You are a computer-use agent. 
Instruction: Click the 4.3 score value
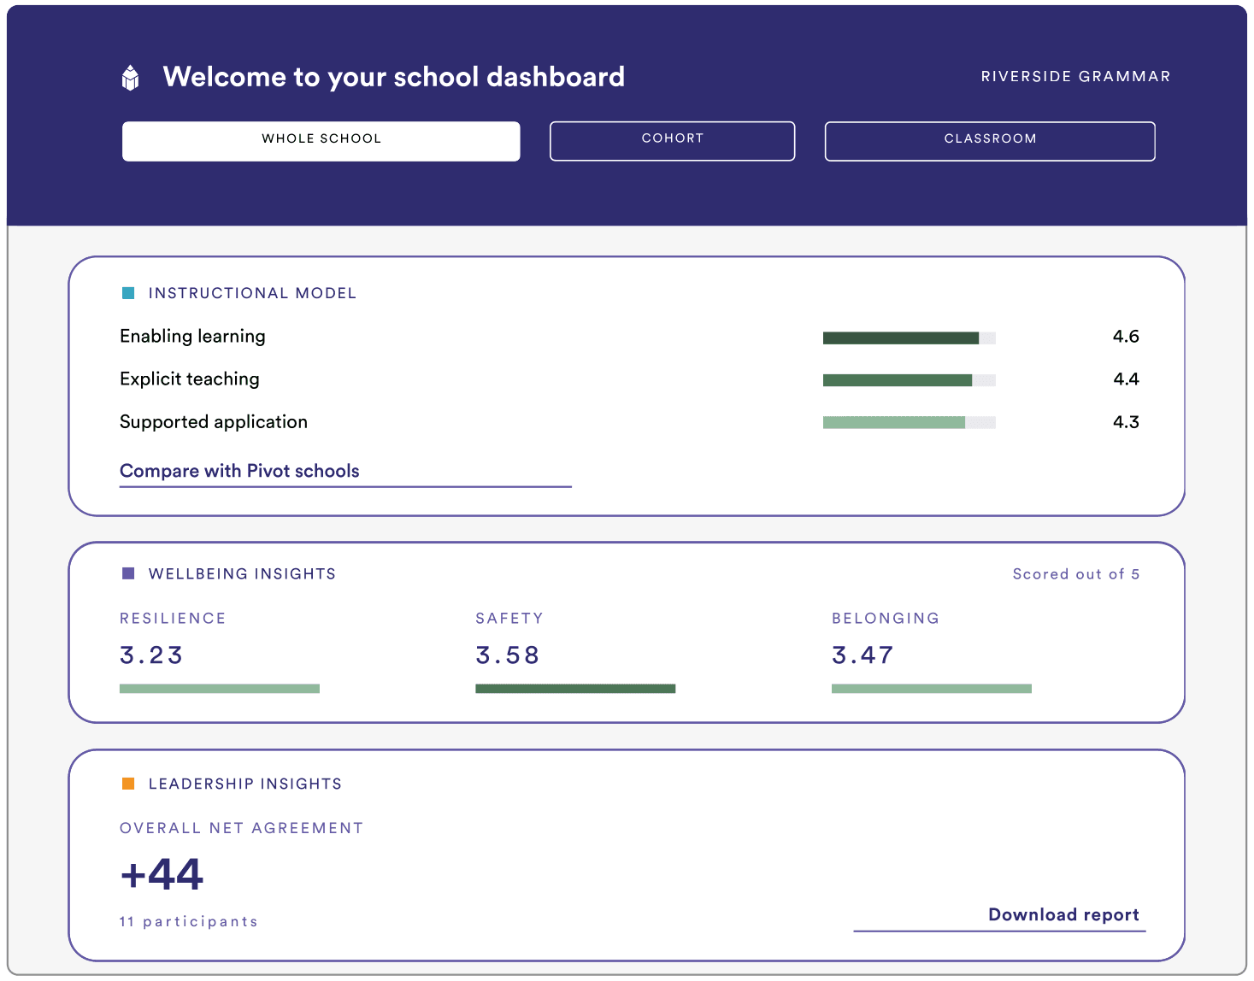pyautogui.click(x=1126, y=422)
